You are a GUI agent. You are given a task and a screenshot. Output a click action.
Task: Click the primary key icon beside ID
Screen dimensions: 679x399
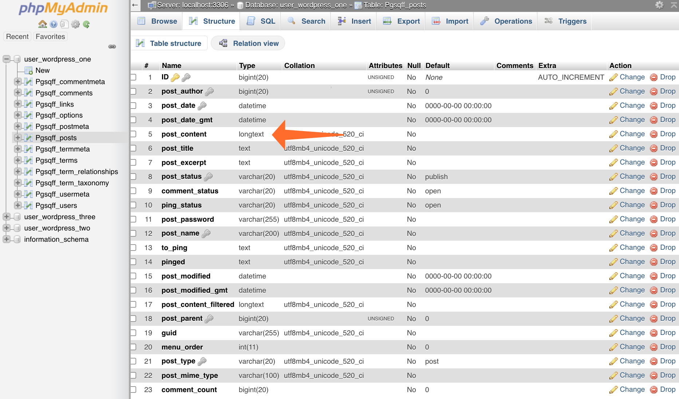pyautogui.click(x=175, y=77)
